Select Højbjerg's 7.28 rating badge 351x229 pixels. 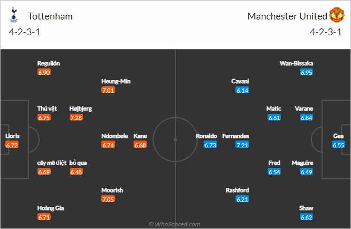(76, 117)
